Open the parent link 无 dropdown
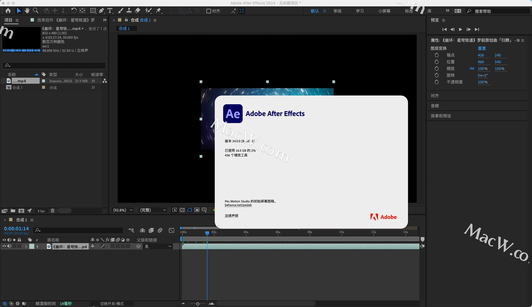The height and width of the screenshot is (307, 532). coord(158,246)
